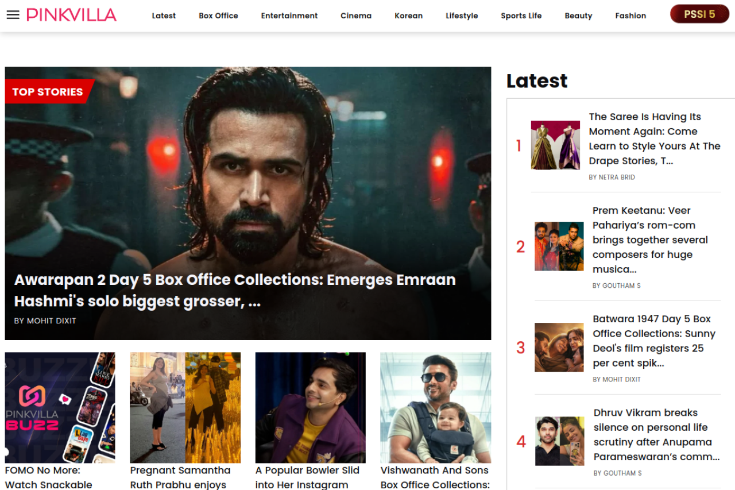Click the TOP STORIES label
Screen dimensions: 735x490
pyautogui.click(x=48, y=91)
